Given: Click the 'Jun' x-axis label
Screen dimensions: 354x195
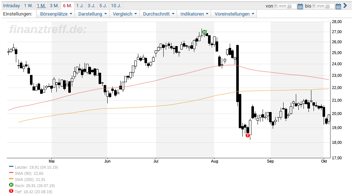Looking at the screenshot, I should [x=107, y=161].
